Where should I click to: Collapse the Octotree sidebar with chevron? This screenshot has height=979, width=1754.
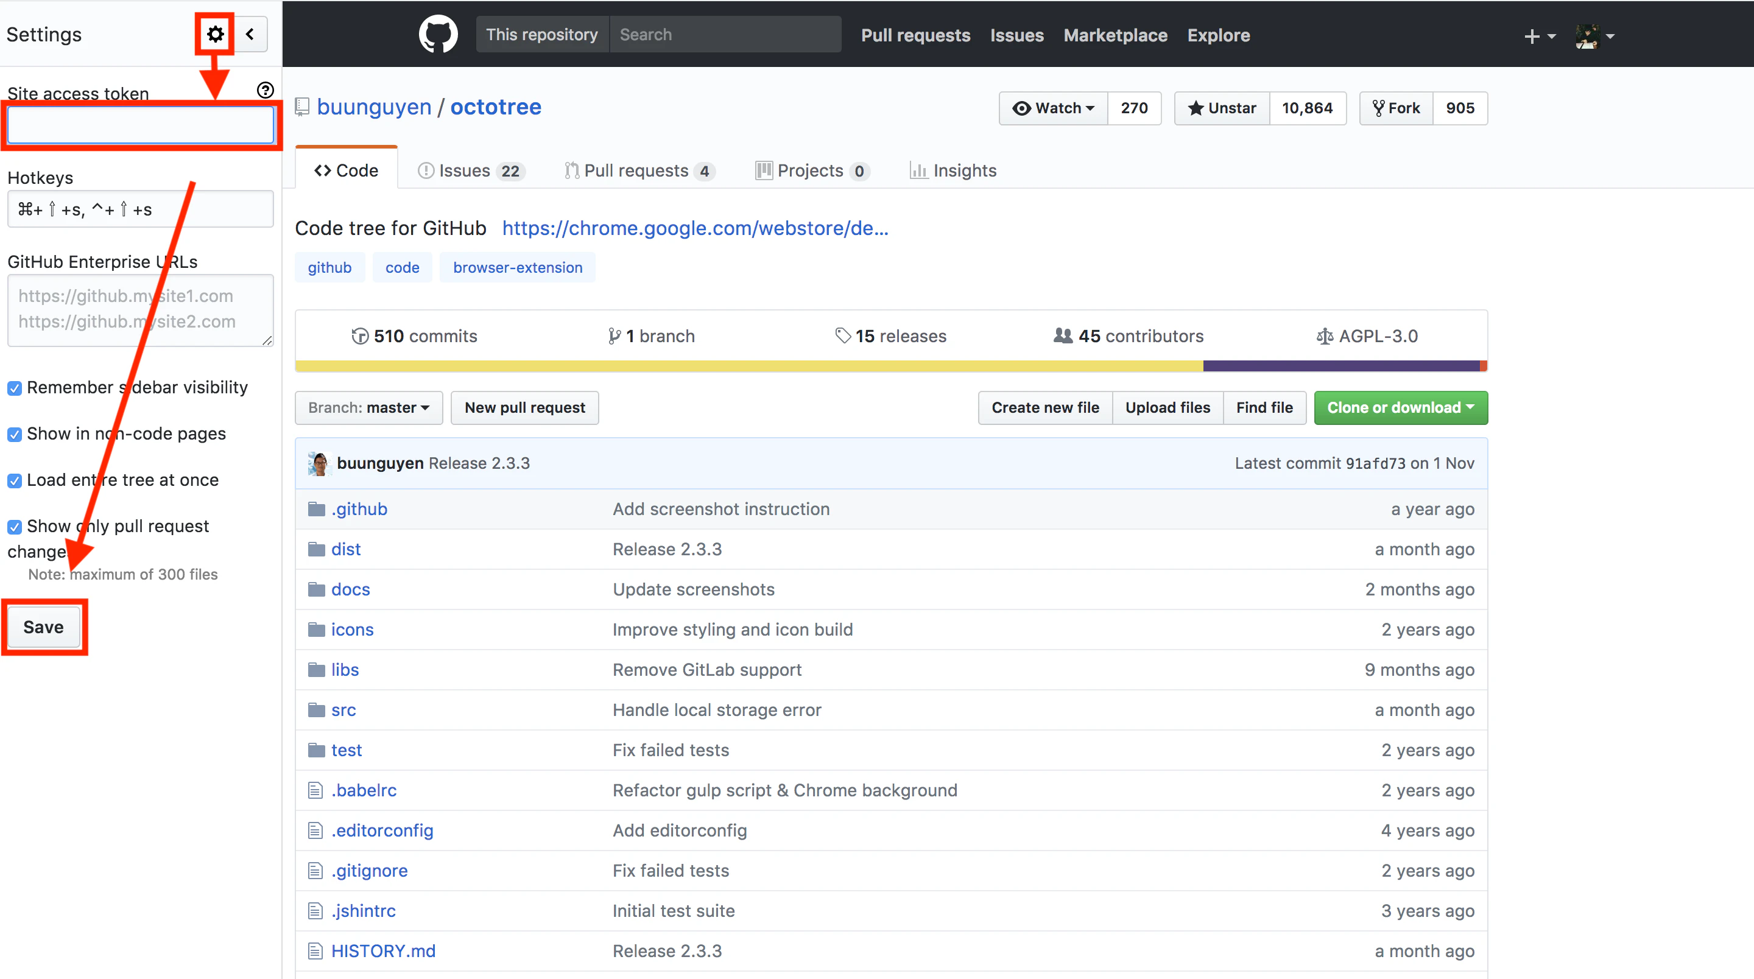tap(250, 34)
